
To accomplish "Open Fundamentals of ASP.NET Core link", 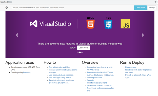I will pyautogui.click(x=100, y=74).
